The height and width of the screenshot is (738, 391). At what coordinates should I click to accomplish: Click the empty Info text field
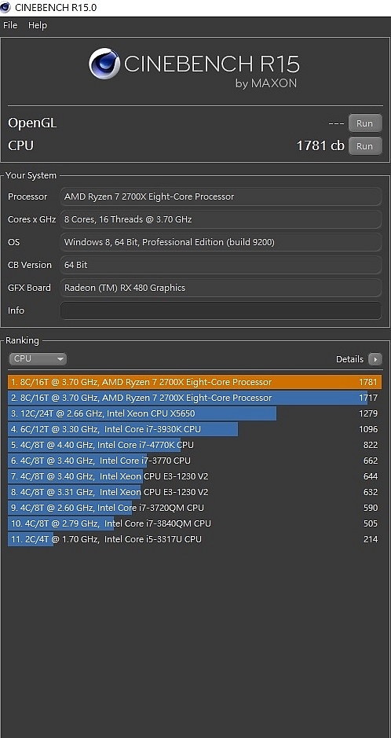pyautogui.click(x=221, y=310)
